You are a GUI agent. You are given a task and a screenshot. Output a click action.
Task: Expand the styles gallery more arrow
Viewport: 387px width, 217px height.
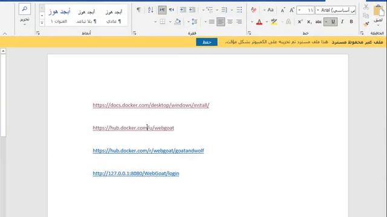coord(42,22)
